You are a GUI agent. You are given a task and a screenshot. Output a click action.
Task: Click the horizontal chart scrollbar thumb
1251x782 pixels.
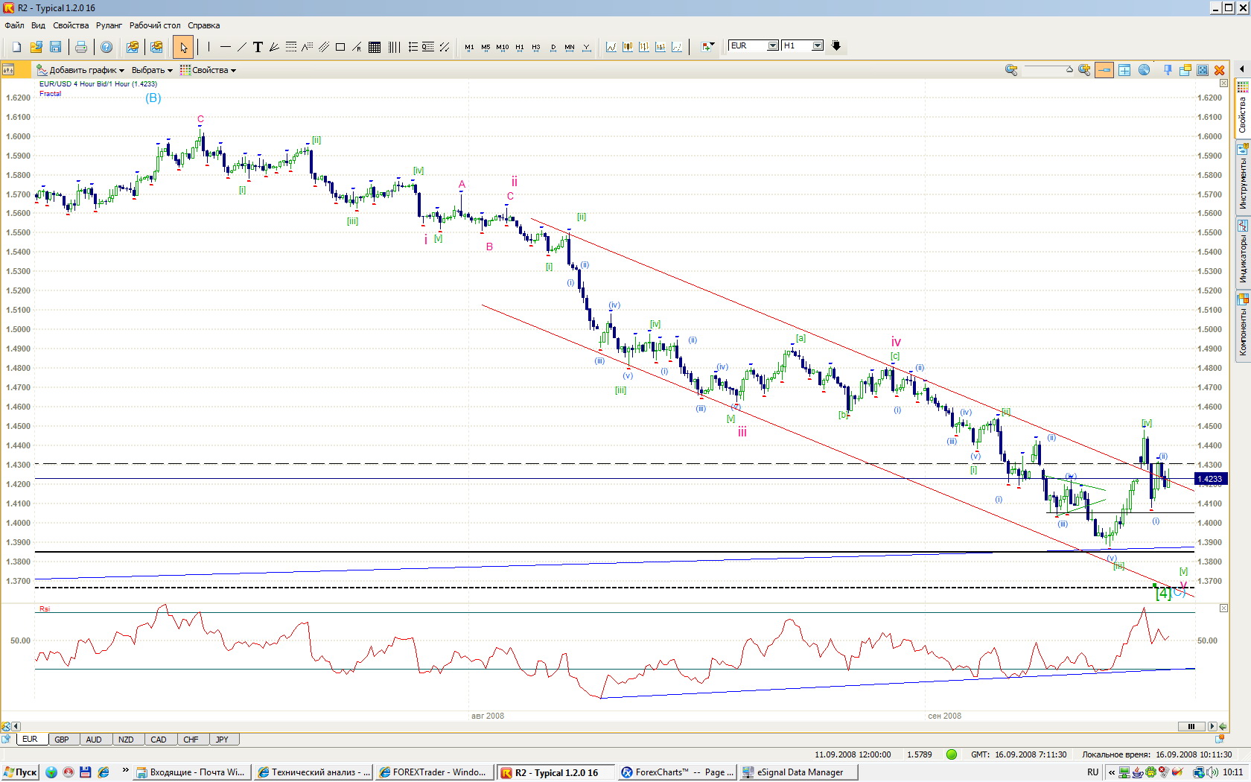(x=1191, y=726)
